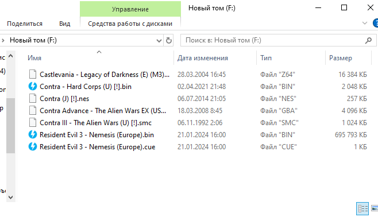Open the blue help icon

tap(376, 24)
